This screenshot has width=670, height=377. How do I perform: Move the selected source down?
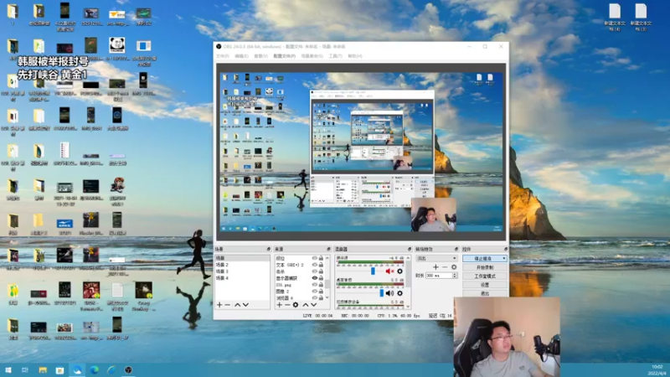pyautogui.click(x=313, y=305)
